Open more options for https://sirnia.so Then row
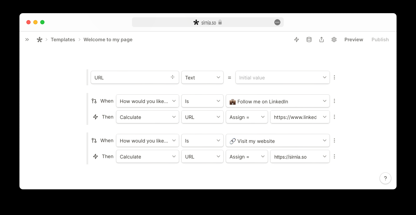This screenshot has height=215, width=416. (334, 156)
